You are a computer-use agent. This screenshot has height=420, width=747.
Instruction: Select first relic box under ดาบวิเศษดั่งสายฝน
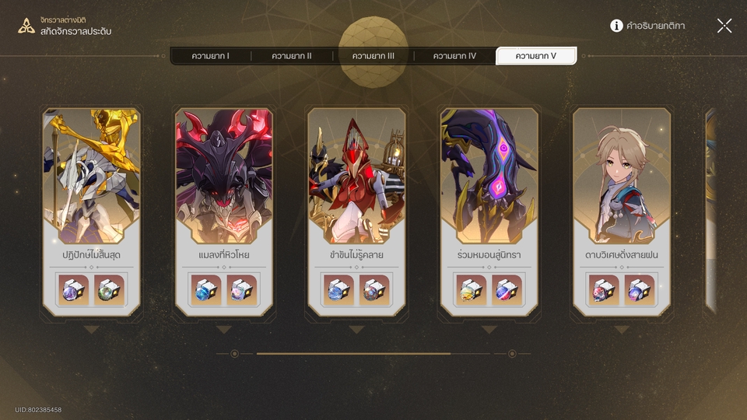point(604,289)
